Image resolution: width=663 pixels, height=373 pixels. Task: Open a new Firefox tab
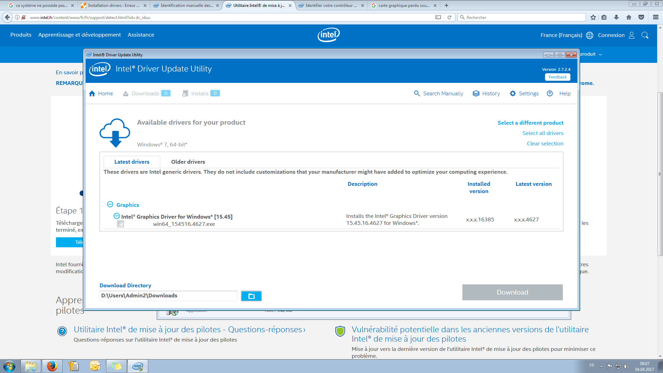pos(446,6)
